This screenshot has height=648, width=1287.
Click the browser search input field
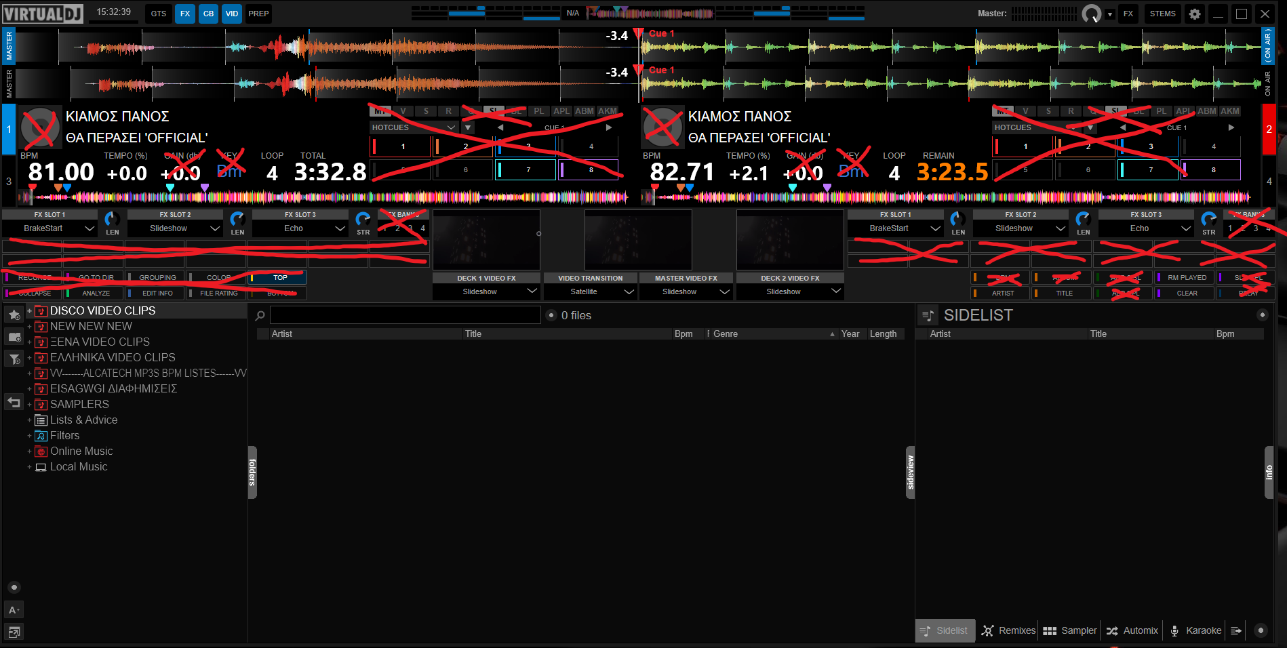[405, 315]
